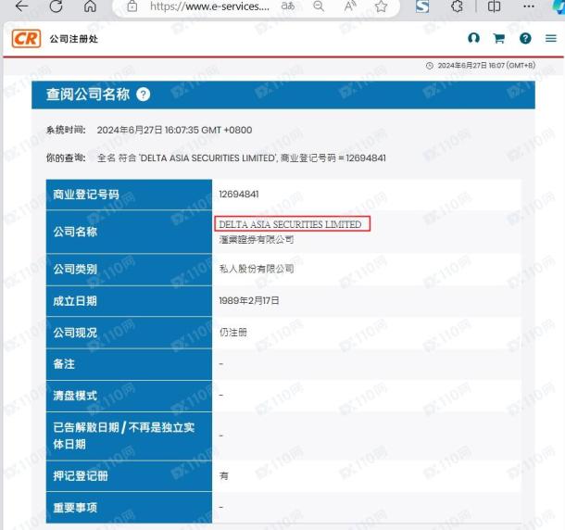Click help icon beside 查阅公司名称 title
Viewport: 565px width, 530px height.
click(143, 95)
